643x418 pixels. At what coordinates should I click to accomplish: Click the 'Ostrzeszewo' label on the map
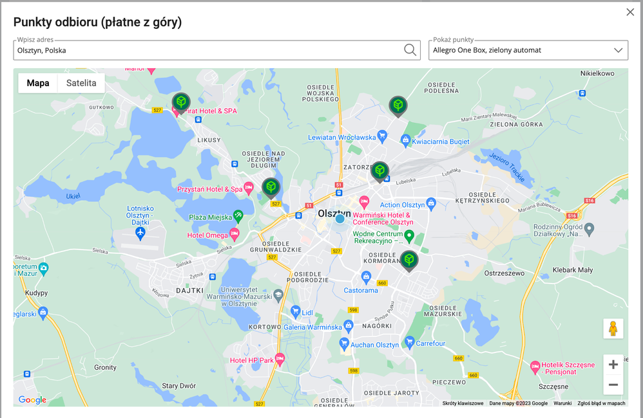coord(504,273)
